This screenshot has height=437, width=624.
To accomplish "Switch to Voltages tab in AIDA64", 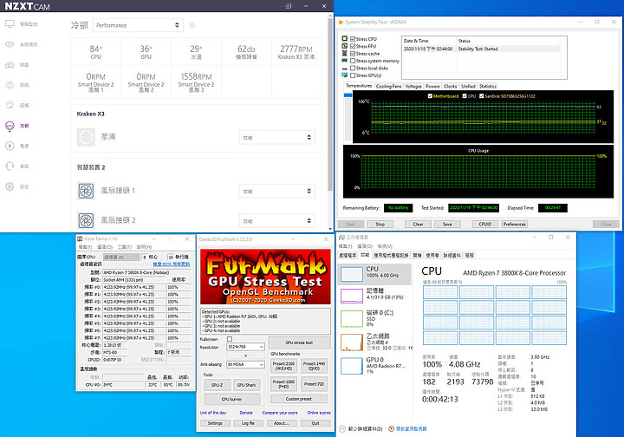I will click(x=413, y=86).
